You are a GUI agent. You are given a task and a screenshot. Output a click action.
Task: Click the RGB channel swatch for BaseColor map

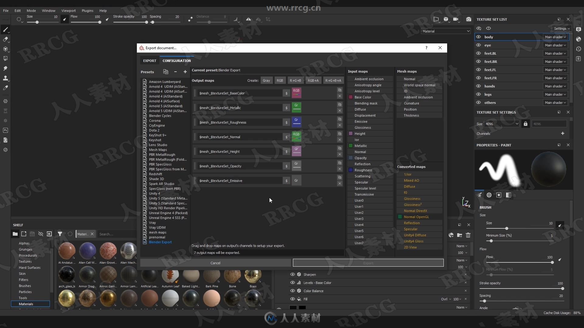click(296, 93)
